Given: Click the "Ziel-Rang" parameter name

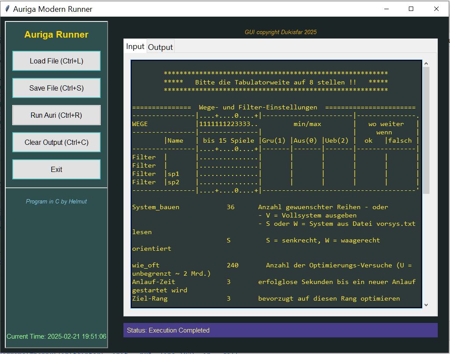Looking at the screenshot, I should pos(150,298).
